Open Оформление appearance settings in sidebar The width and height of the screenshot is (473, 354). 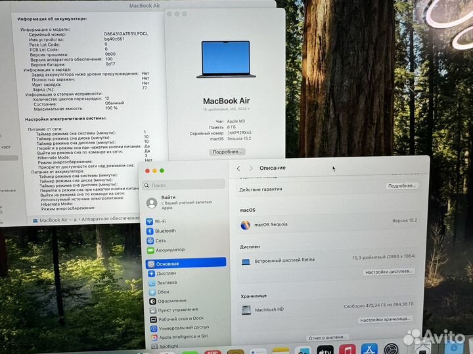[x=168, y=301]
